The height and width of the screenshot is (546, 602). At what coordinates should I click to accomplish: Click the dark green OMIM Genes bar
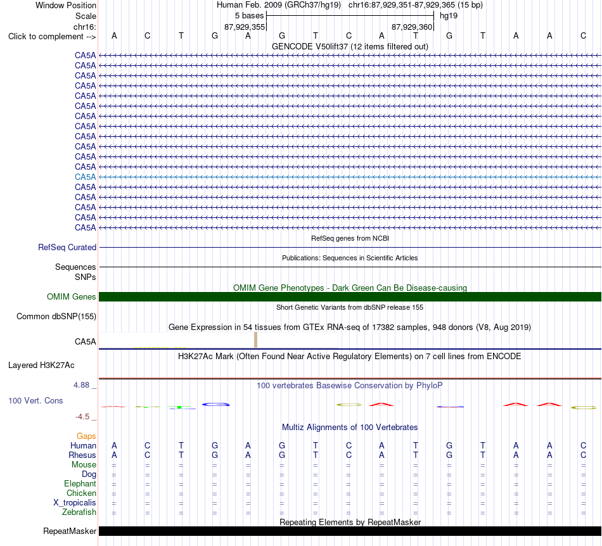pos(350,296)
